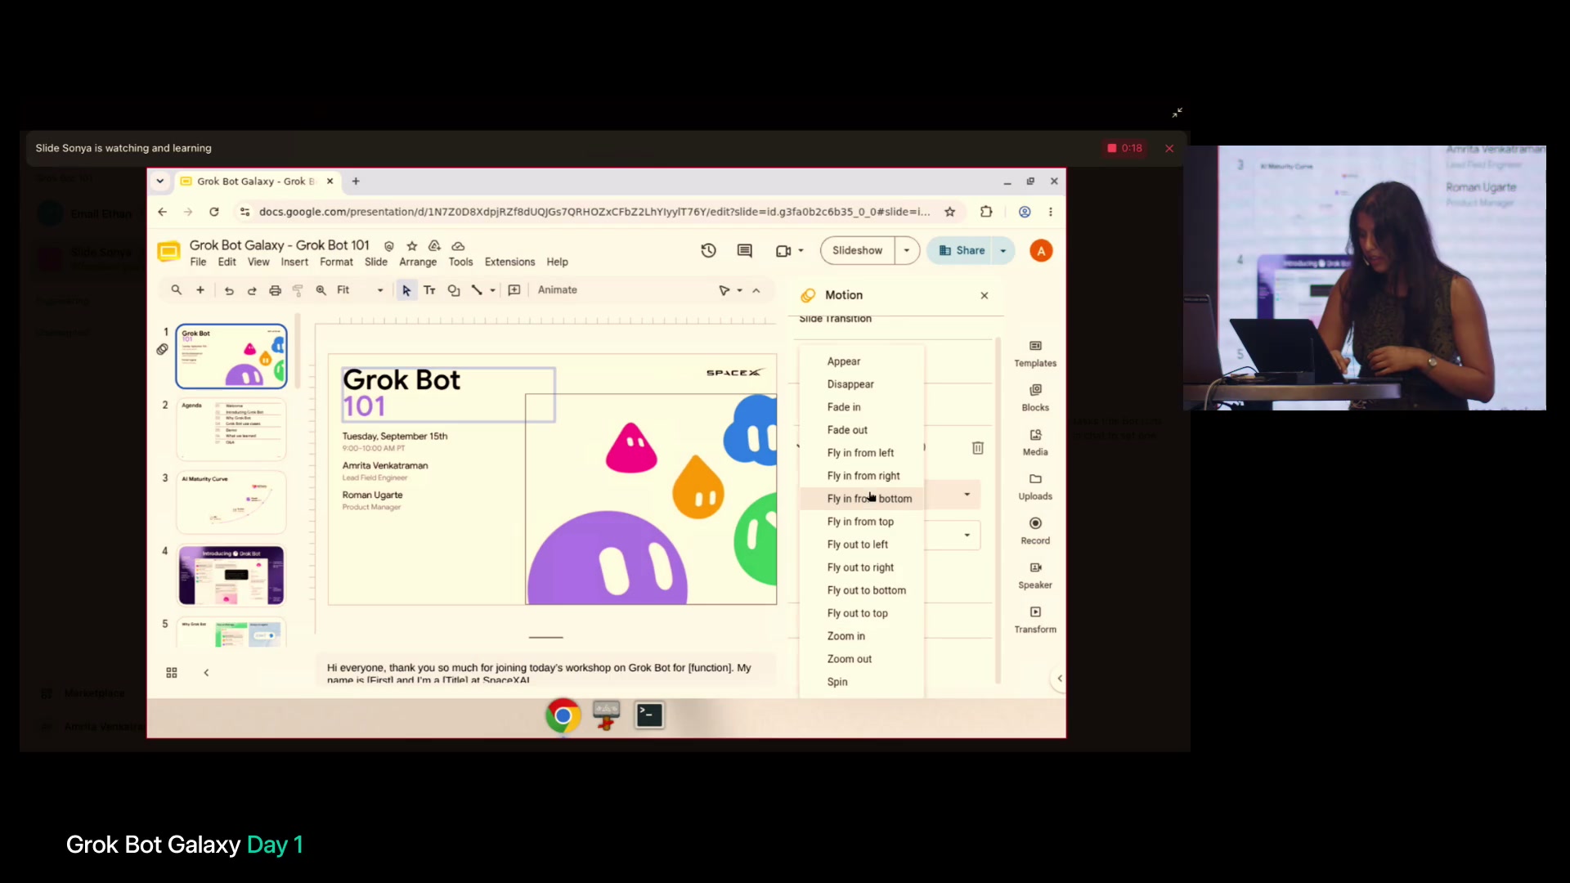The height and width of the screenshot is (883, 1570).
Task: Open the Record sidebar panel
Action: click(1035, 531)
